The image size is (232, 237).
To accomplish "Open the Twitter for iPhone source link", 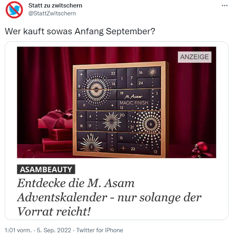I will [100, 230].
